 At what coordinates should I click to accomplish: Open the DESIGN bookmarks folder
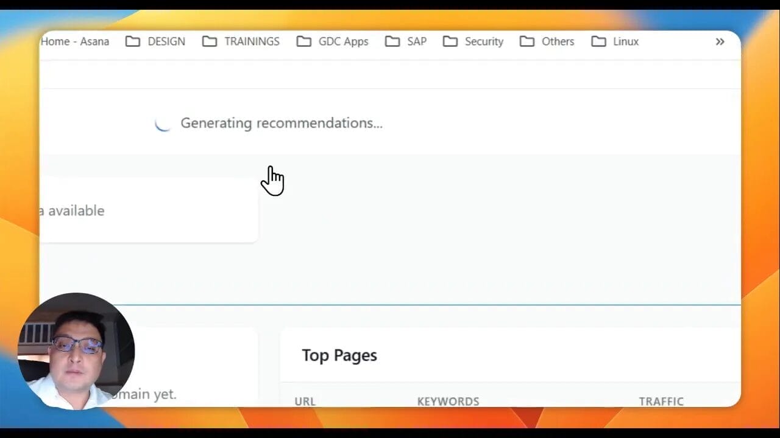(x=166, y=41)
